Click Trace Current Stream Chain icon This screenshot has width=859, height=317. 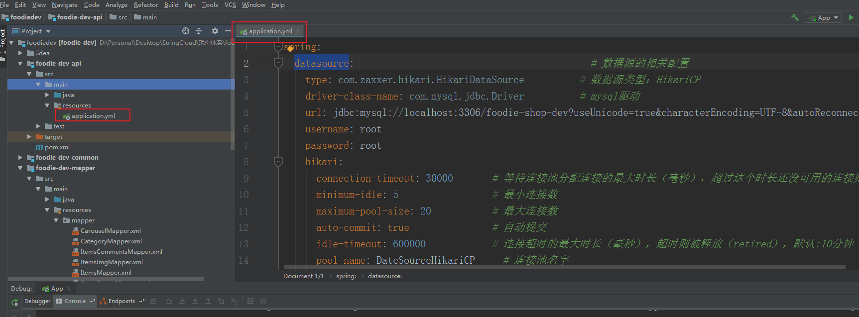pos(263,301)
